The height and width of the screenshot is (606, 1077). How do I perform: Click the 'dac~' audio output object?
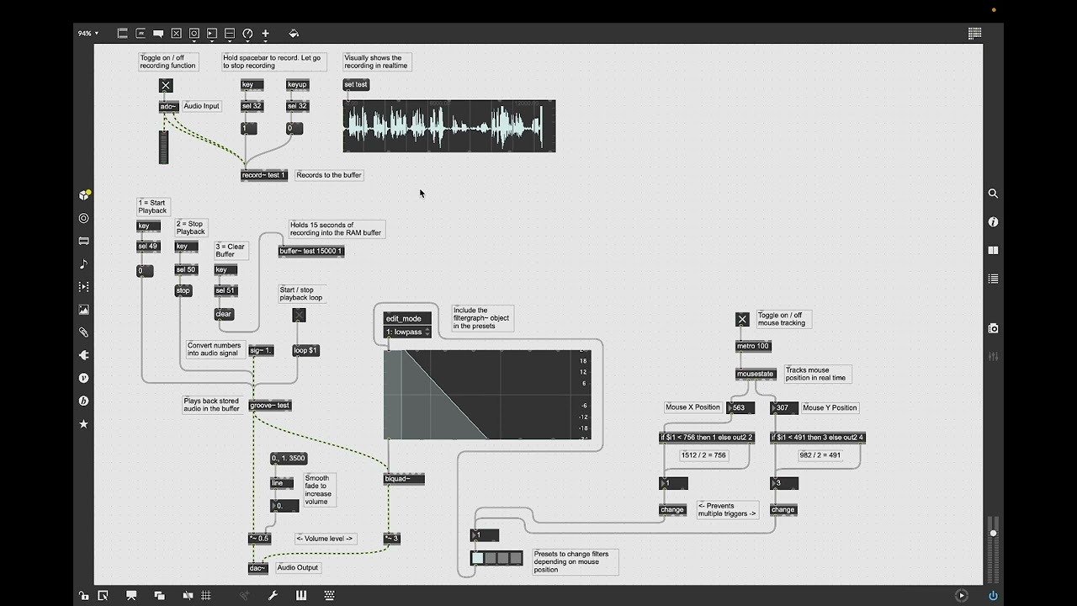[257, 568]
